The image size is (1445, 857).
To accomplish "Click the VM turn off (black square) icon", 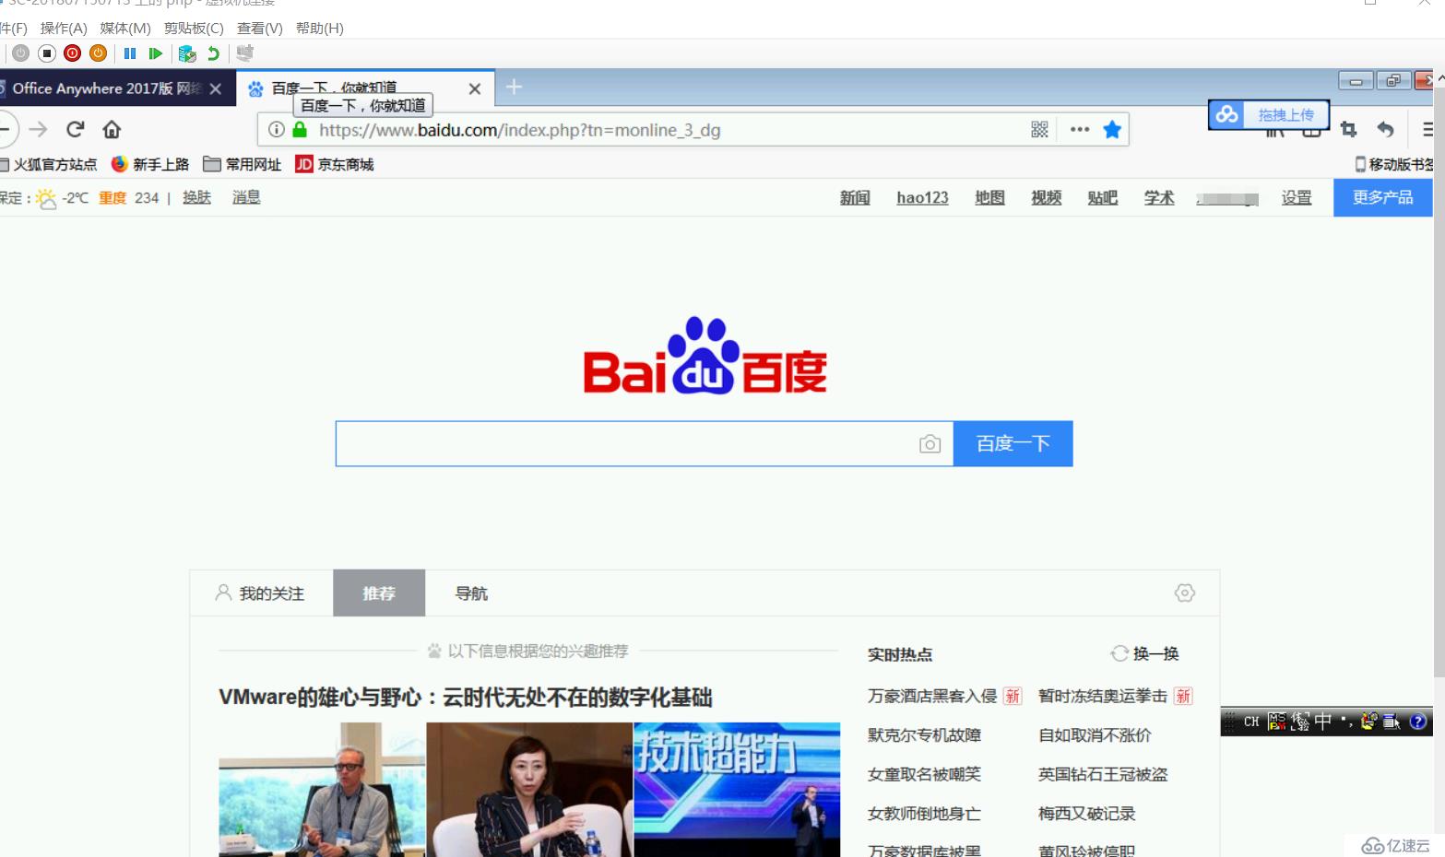I will point(47,53).
